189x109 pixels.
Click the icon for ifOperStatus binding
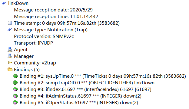(15, 103)
